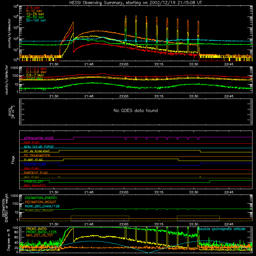Click the 22:15 tick label under MeV plot

coord(159,96)
